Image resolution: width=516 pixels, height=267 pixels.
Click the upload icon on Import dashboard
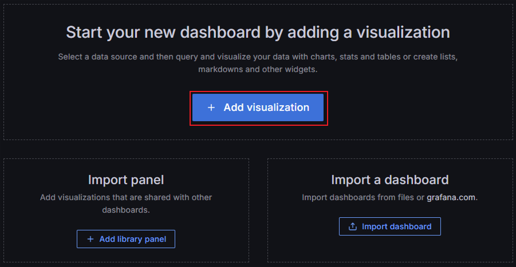coord(352,226)
